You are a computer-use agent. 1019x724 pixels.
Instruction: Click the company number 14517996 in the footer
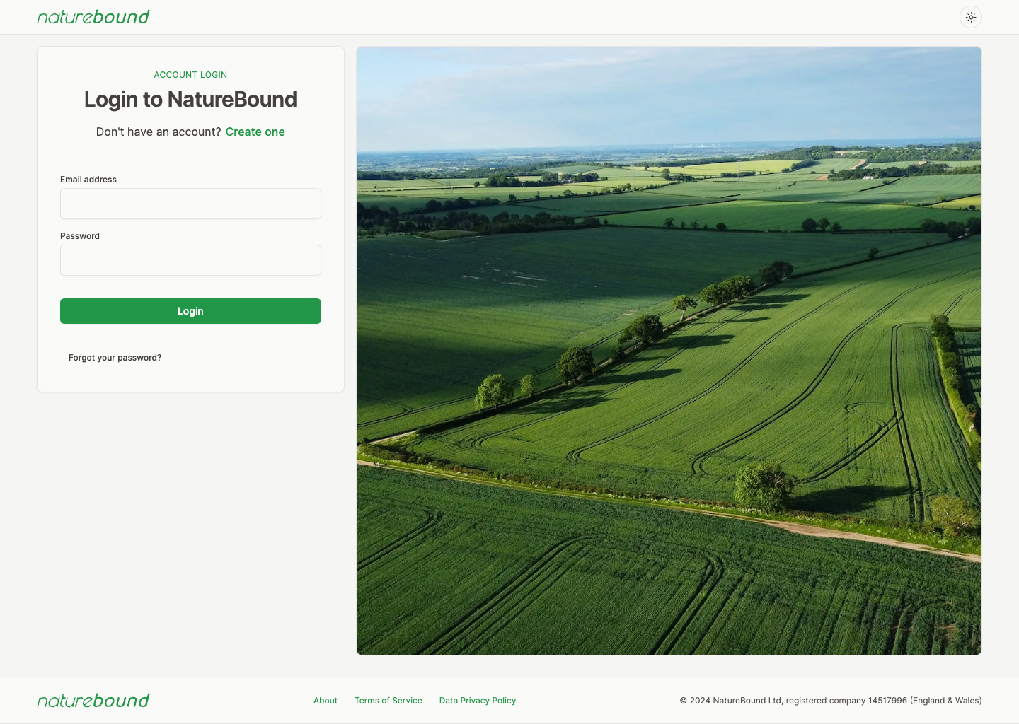click(x=887, y=701)
